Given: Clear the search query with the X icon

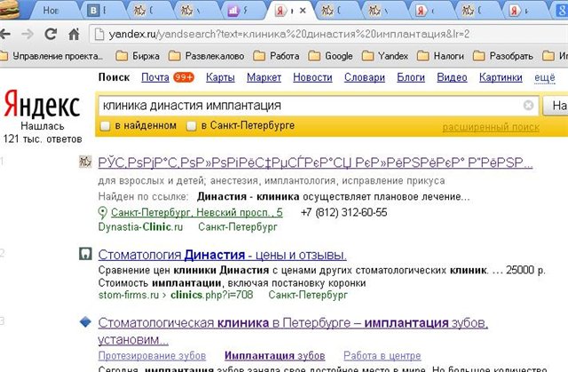Looking at the screenshot, I should (529, 106).
